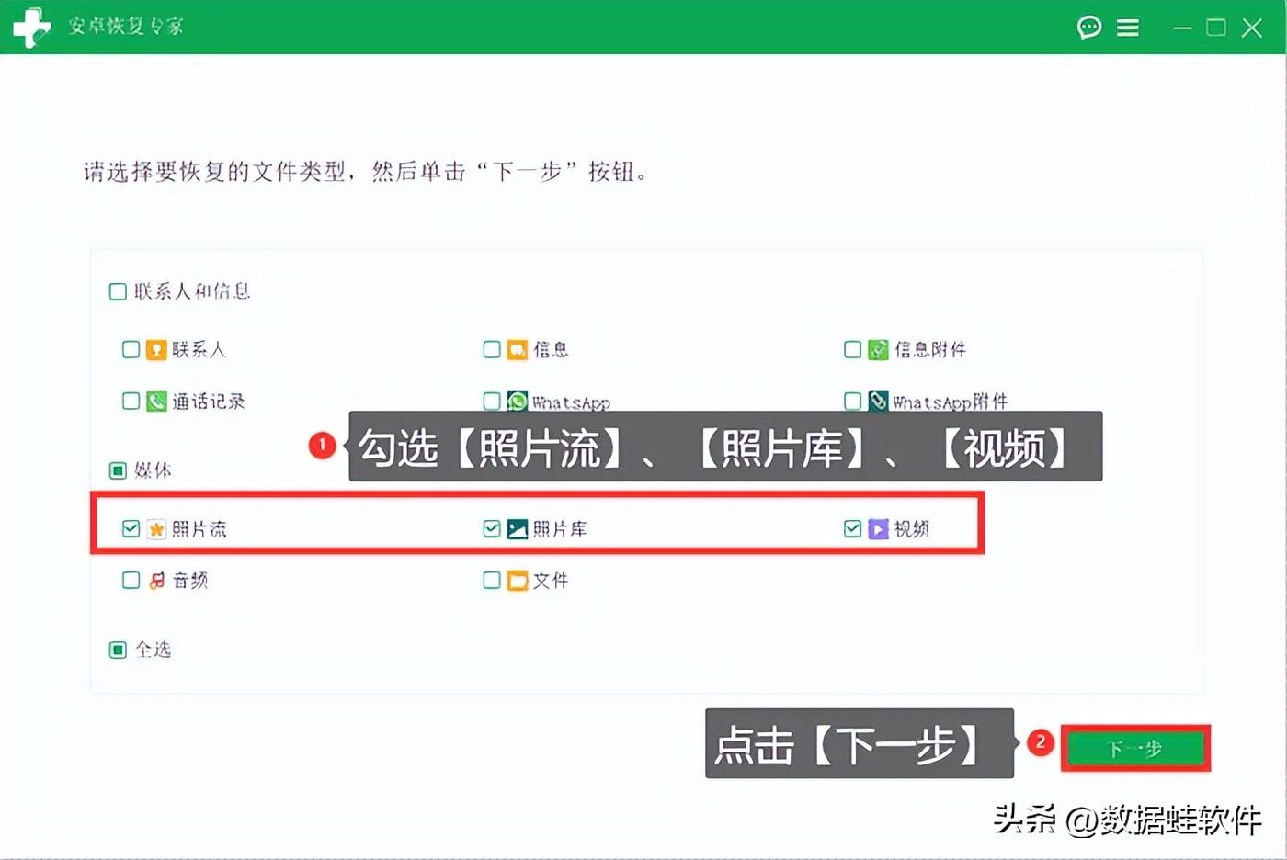
Task: Click the 音频 label text
Action: [190, 581]
